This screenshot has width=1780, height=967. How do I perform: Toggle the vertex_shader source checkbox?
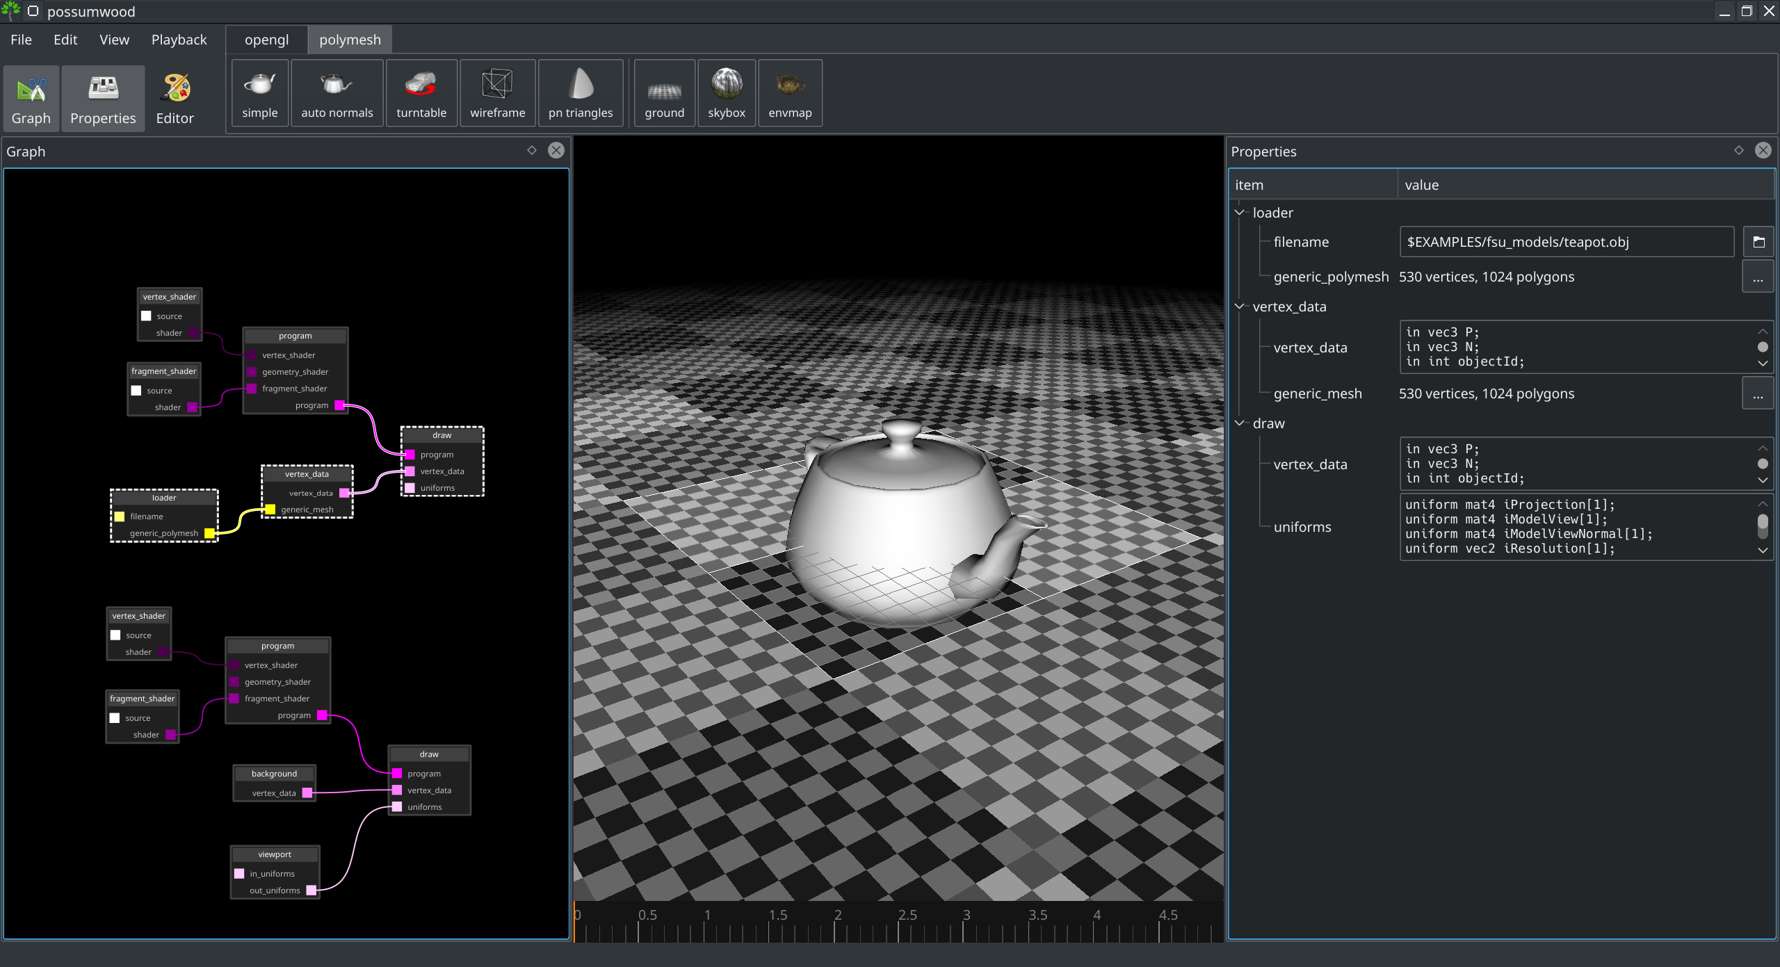point(144,316)
